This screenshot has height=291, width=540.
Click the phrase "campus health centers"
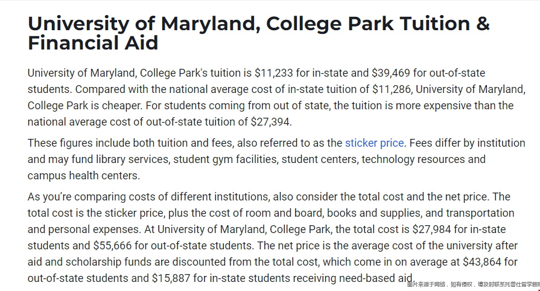(83, 176)
